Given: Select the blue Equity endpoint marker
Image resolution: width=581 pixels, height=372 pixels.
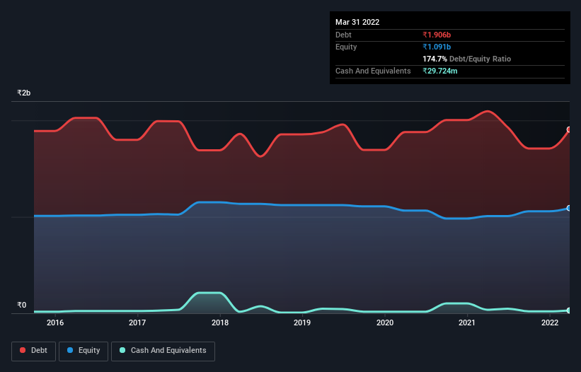Looking at the screenshot, I should [569, 208].
